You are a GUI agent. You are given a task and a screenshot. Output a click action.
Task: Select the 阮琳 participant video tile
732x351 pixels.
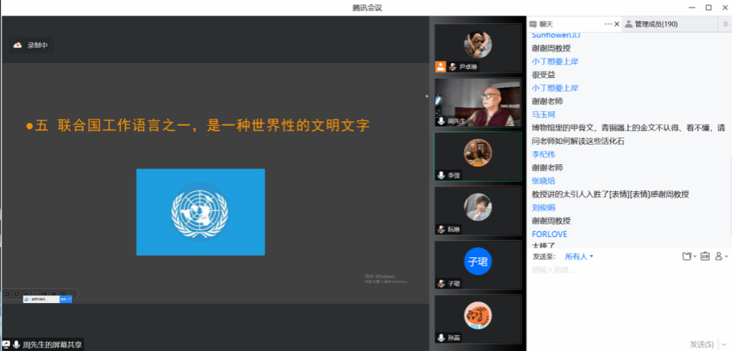478,211
